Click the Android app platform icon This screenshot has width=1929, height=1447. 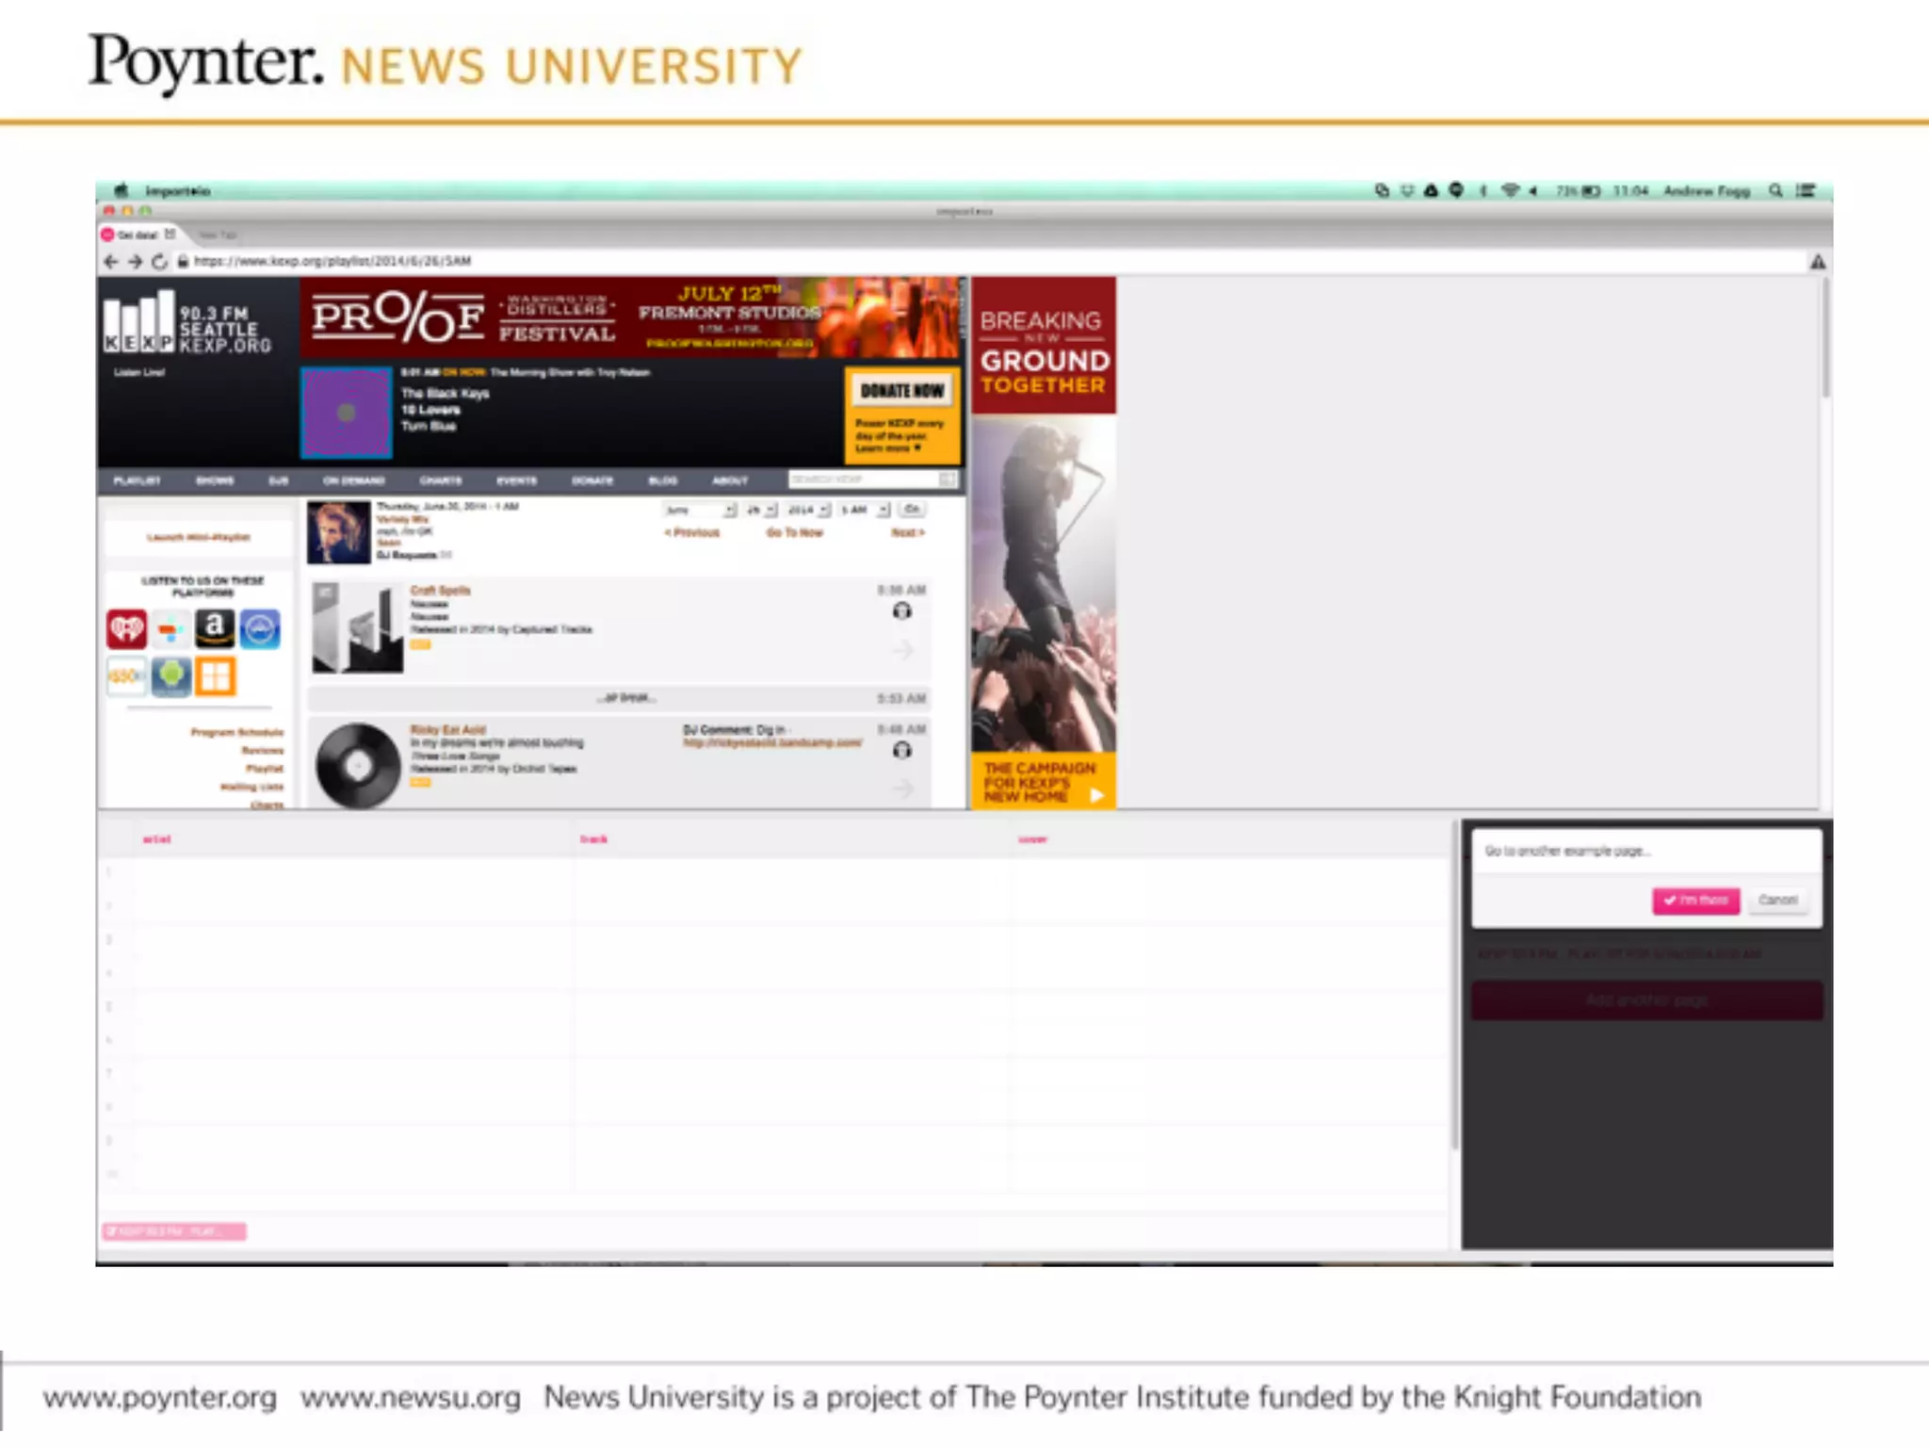[x=171, y=675]
